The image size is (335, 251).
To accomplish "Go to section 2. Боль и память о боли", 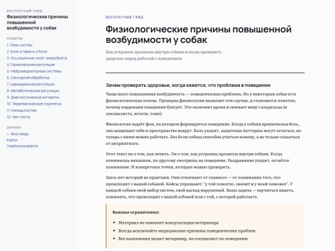I will click(x=27, y=51).
